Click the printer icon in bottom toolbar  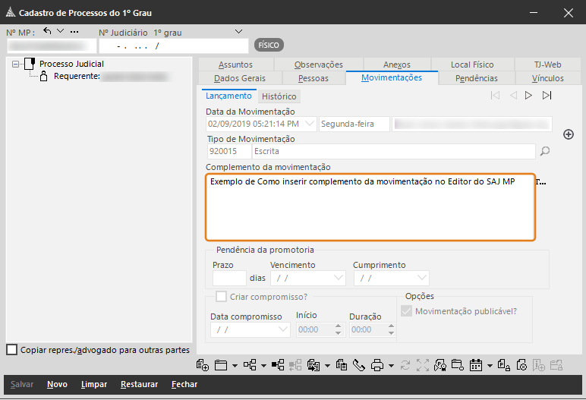coord(377,365)
